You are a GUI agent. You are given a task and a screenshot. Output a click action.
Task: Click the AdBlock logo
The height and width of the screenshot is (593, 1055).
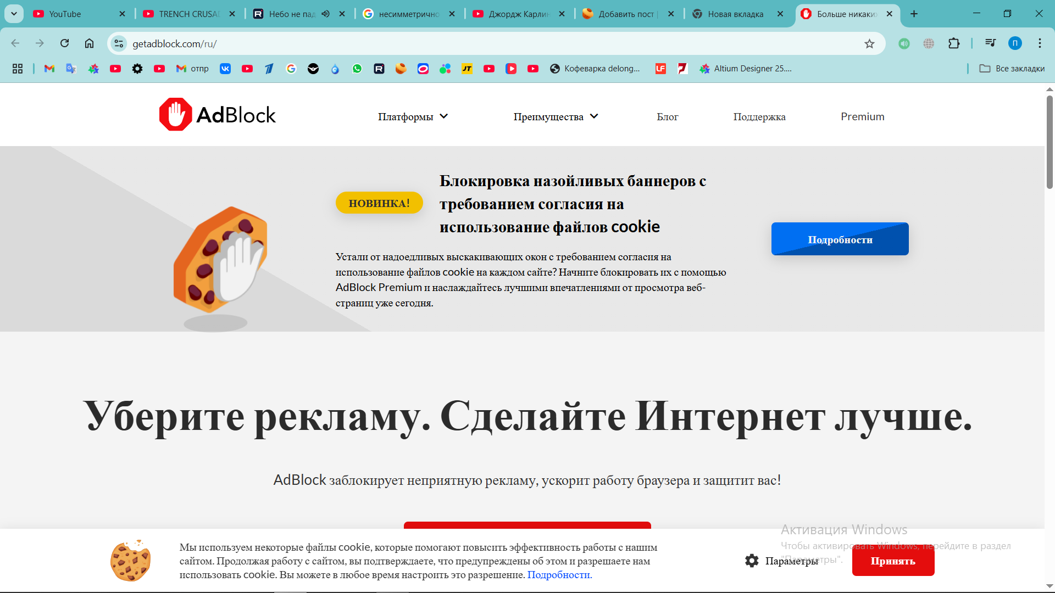(218, 114)
